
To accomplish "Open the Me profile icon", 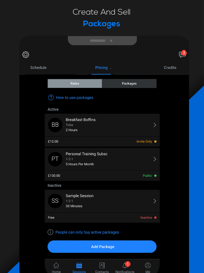I will (x=148, y=265).
